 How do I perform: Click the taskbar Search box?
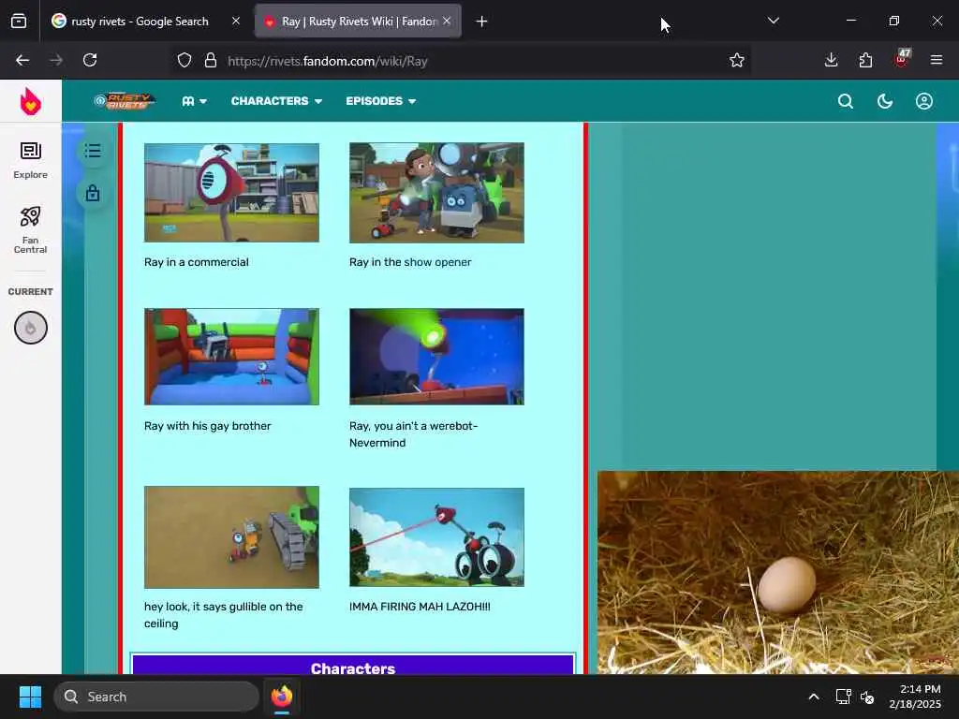(x=156, y=697)
